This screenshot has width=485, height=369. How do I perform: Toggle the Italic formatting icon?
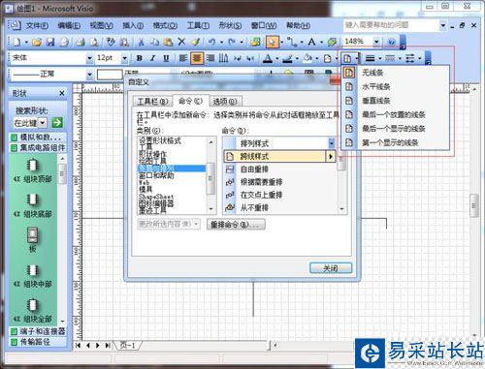(152, 58)
